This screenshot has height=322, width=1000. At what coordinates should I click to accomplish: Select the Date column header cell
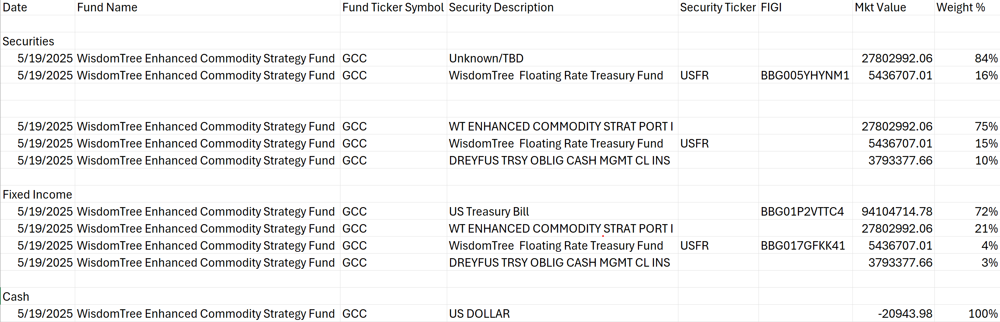pyautogui.click(x=38, y=7)
